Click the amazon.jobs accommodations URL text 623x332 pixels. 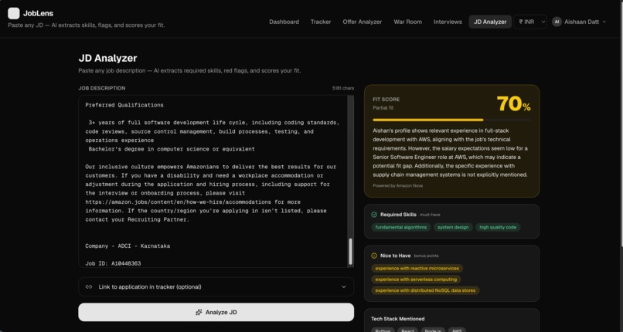pyautogui.click(x=177, y=202)
